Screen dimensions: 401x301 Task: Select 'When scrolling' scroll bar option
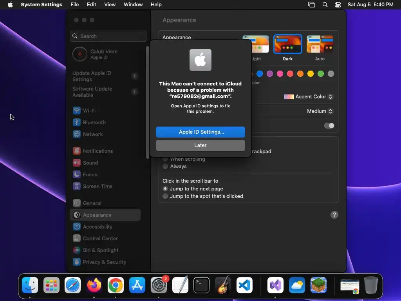165,159
